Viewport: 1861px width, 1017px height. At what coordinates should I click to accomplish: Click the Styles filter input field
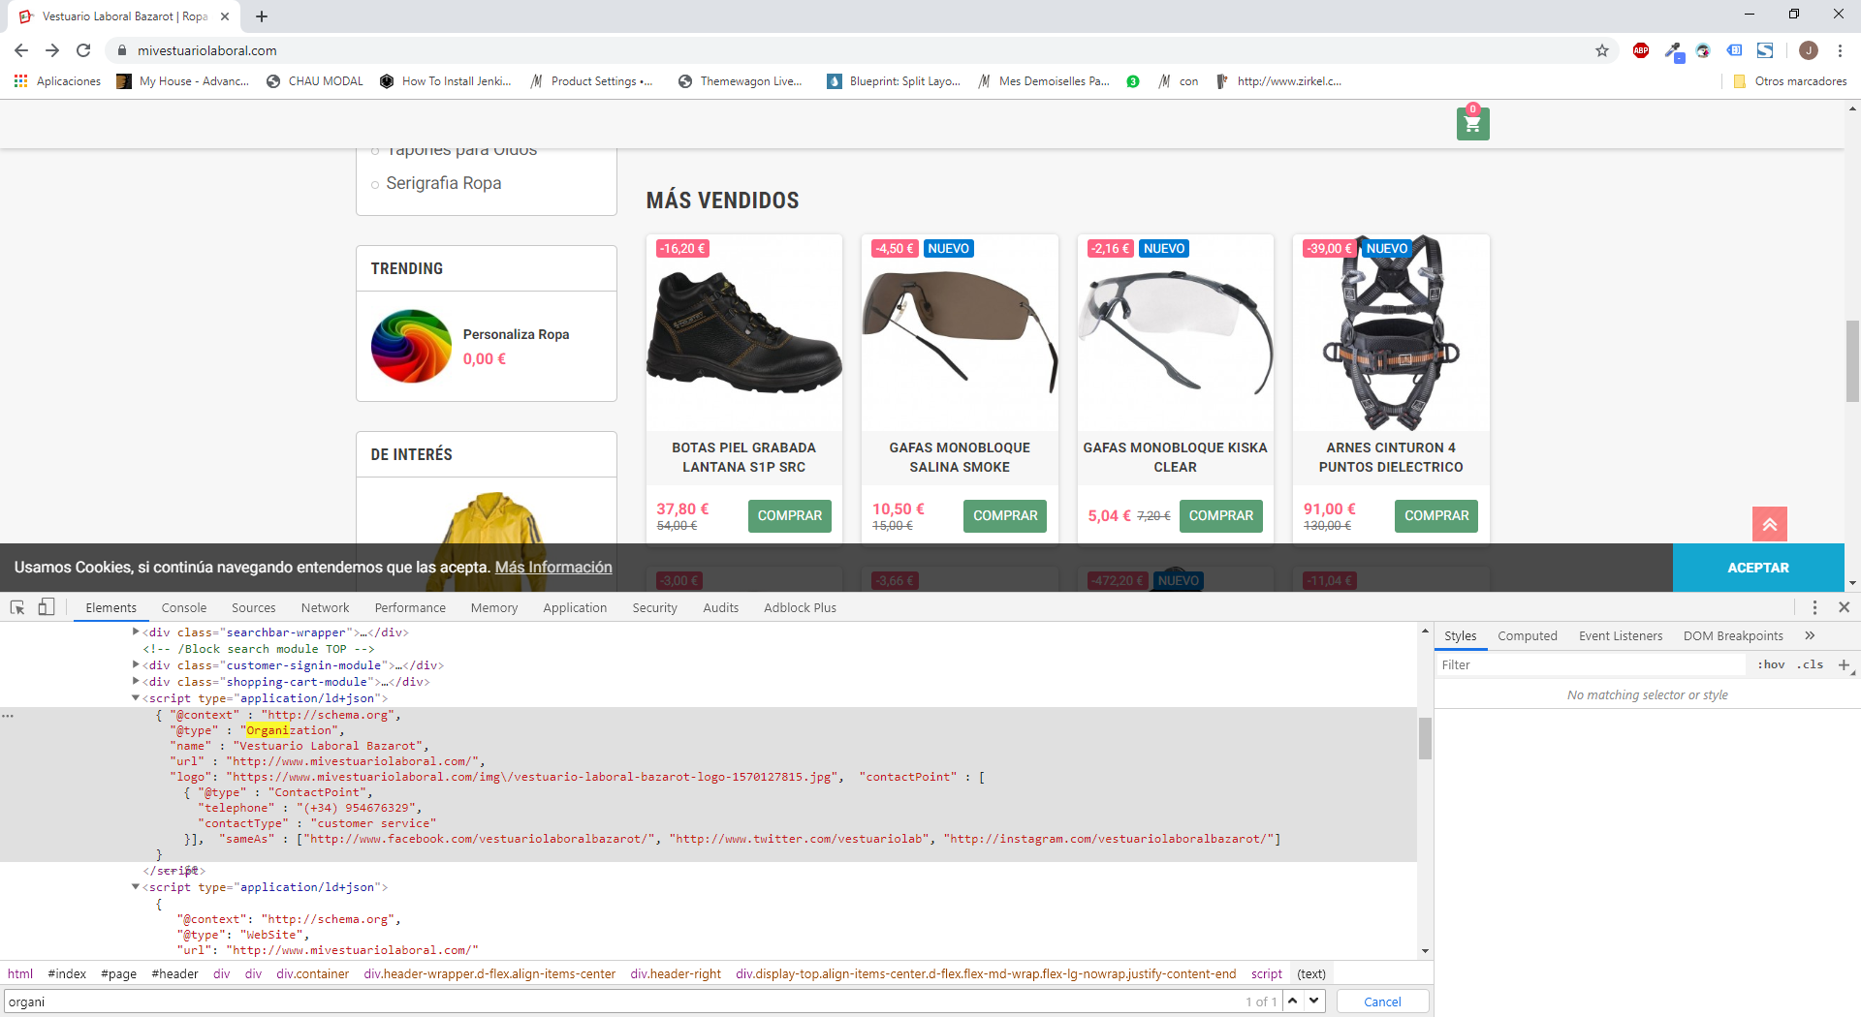[1590, 664]
